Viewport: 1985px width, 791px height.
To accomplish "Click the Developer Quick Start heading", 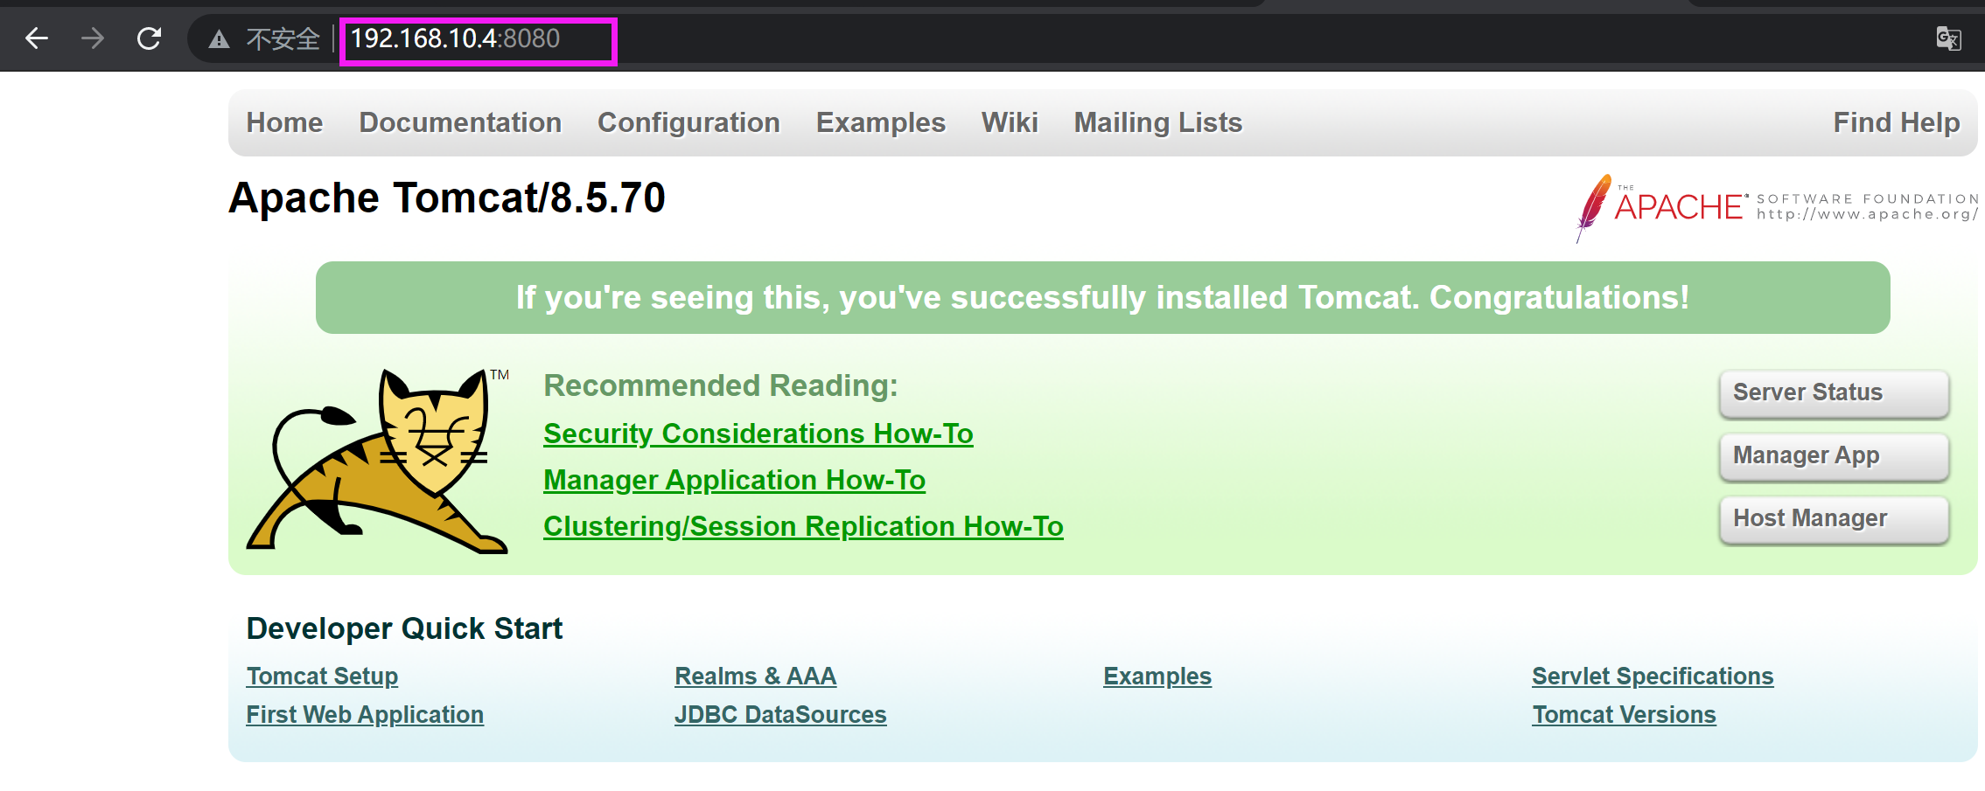I will pos(404,628).
